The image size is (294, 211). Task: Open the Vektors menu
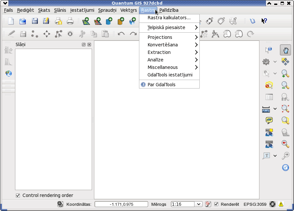129,10
